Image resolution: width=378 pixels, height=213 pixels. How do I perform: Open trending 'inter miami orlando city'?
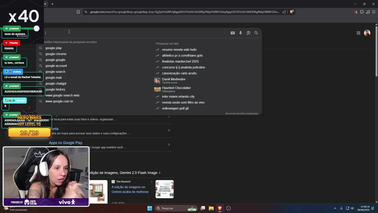178,96
